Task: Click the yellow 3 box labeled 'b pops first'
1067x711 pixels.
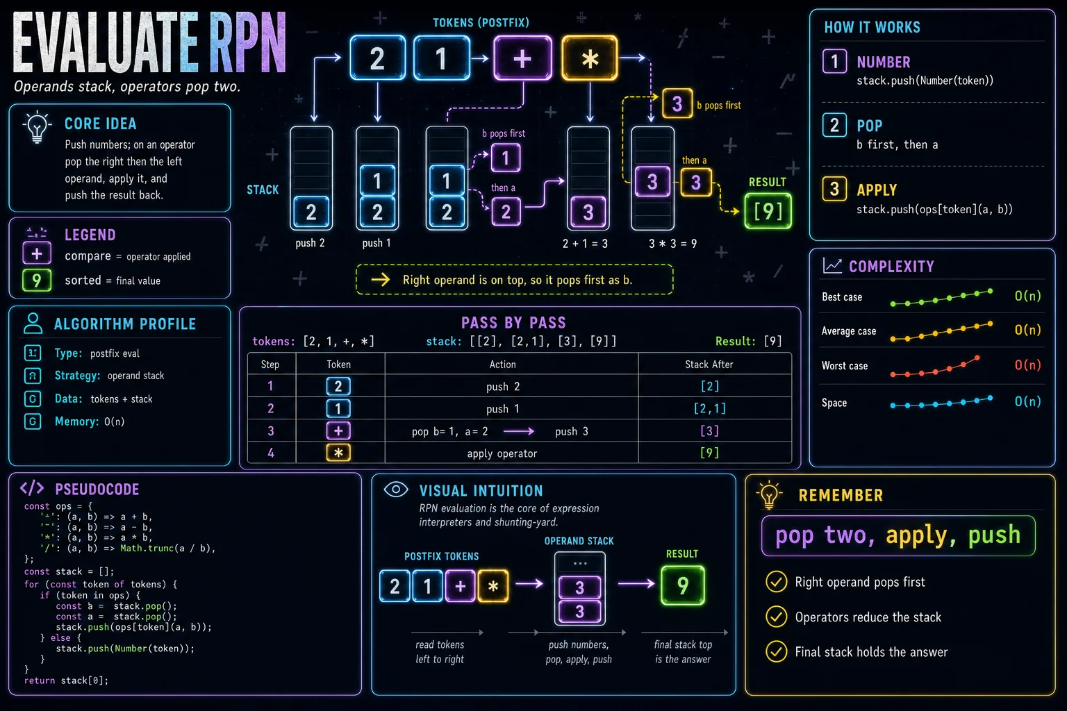Action: pos(677,104)
